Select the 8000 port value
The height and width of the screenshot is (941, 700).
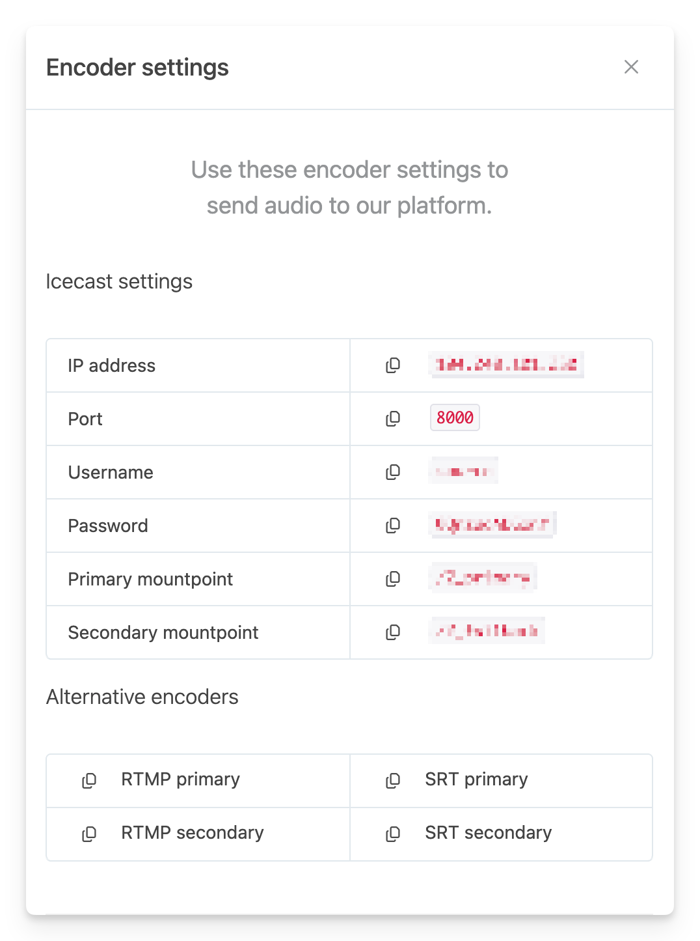pyautogui.click(x=455, y=417)
